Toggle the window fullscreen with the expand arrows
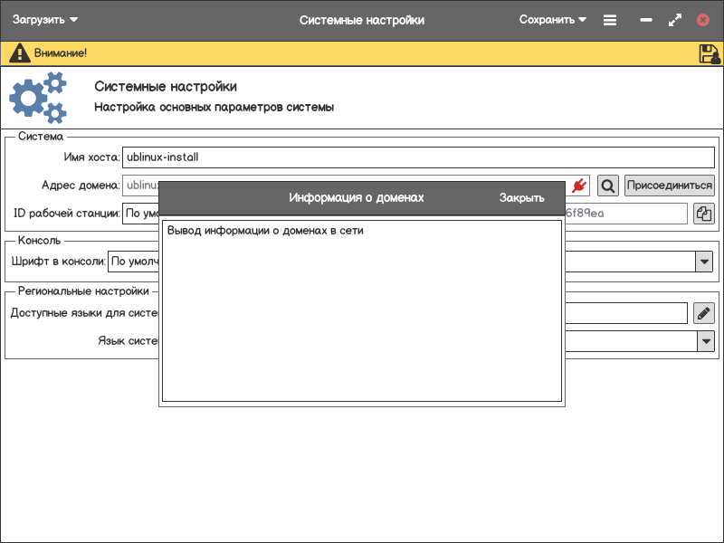724x543 pixels. (674, 20)
